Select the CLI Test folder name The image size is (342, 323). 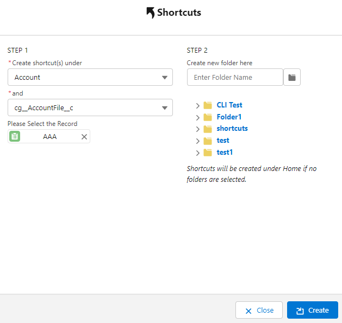[229, 105]
